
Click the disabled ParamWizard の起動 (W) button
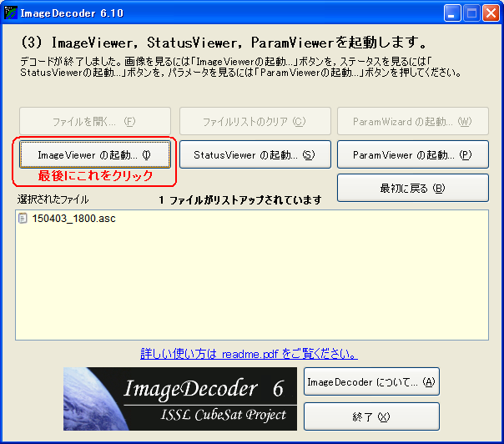413,121
